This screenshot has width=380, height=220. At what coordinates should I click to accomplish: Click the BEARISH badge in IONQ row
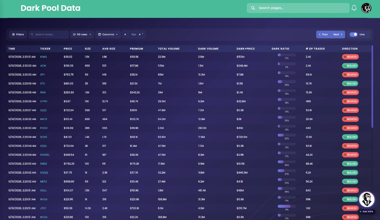click(350, 57)
